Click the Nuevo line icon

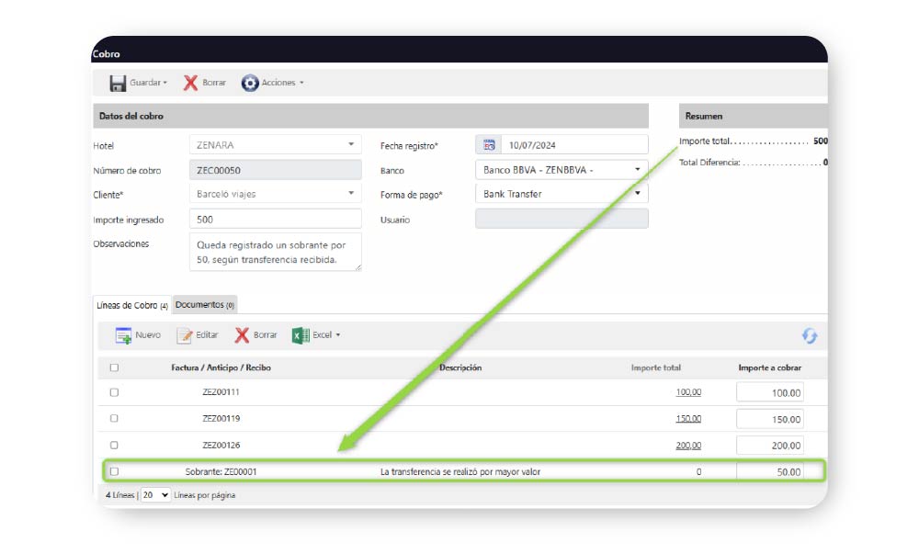tap(123, 335)
